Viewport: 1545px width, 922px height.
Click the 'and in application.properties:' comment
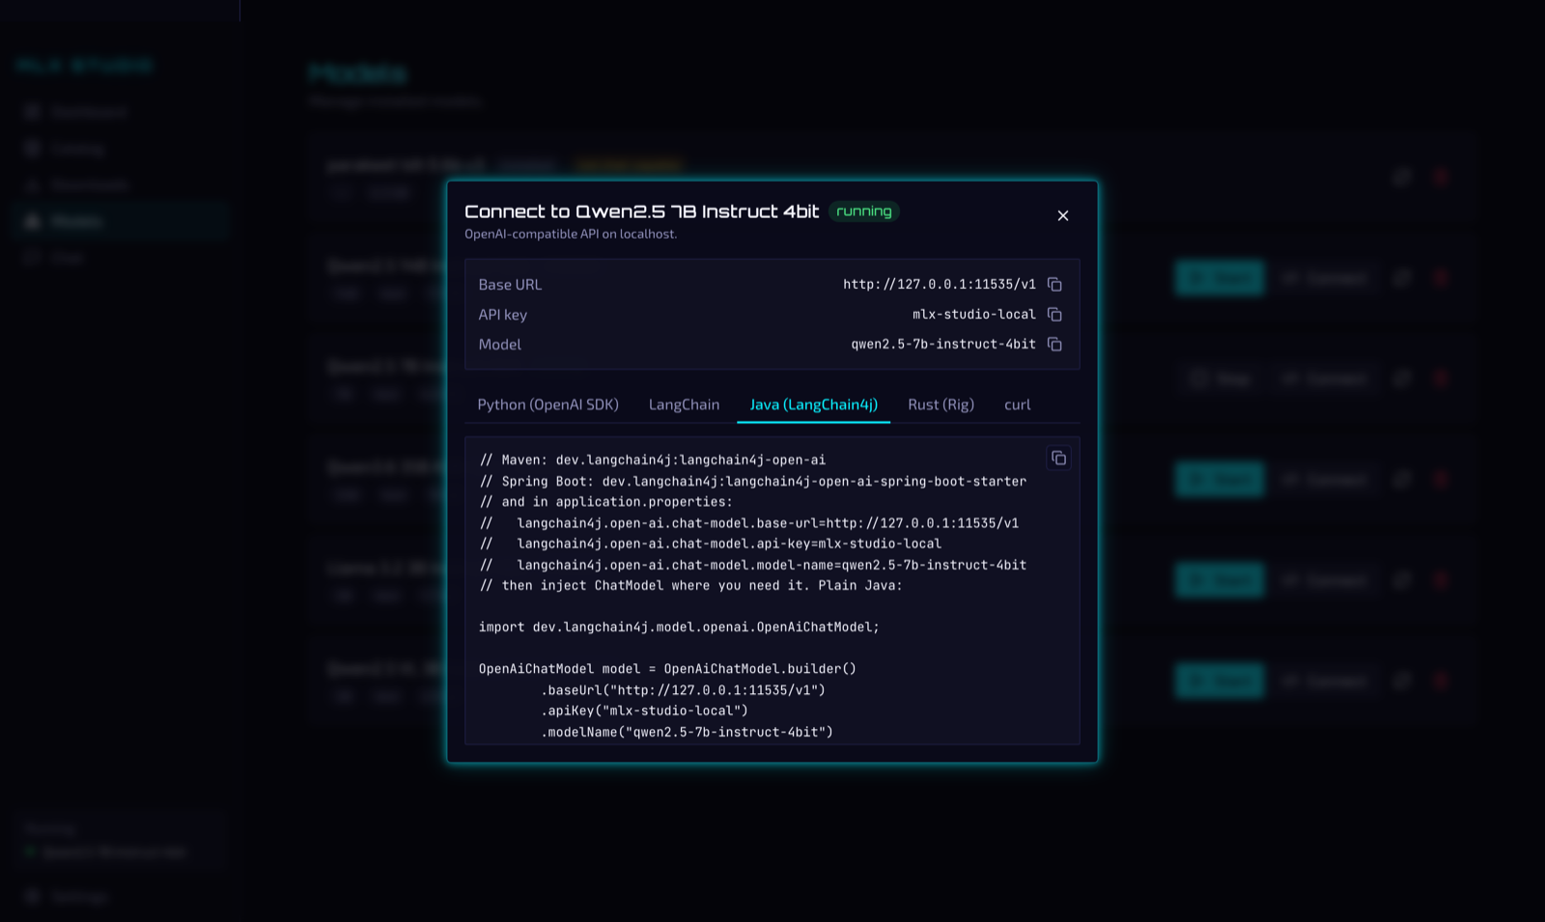coord(605,501)
